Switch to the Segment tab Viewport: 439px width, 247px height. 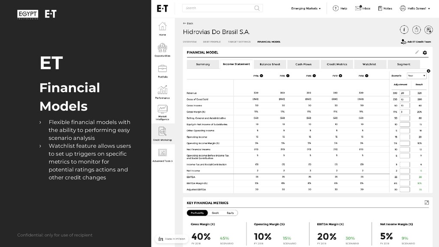tap(403, 64)
